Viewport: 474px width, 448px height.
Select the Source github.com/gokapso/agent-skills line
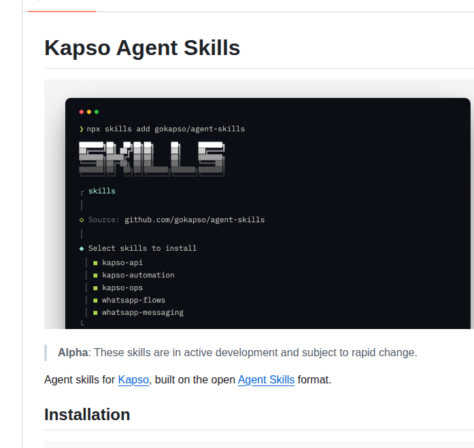[x=176, y=220]
